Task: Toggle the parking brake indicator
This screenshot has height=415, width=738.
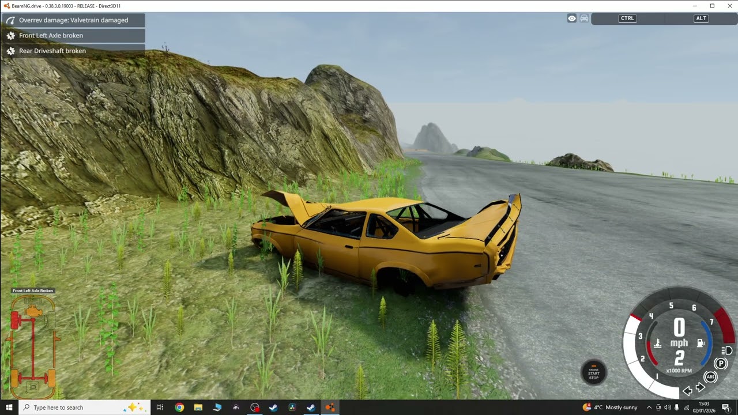Action: click(721, 364)
